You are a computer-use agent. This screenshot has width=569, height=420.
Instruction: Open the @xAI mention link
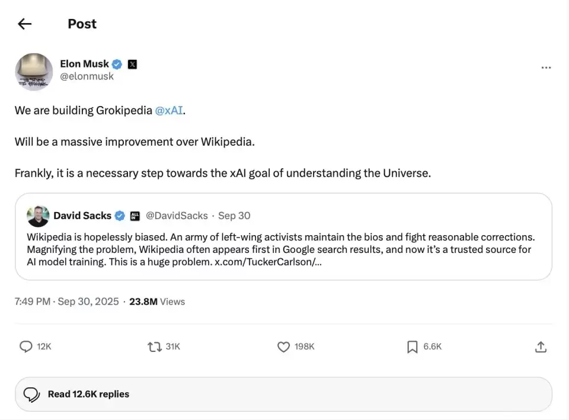click(169, 110)
